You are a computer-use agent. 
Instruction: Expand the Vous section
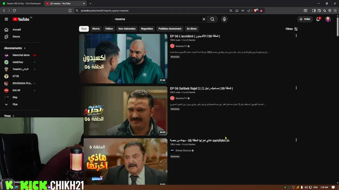(x=9, y=116)
